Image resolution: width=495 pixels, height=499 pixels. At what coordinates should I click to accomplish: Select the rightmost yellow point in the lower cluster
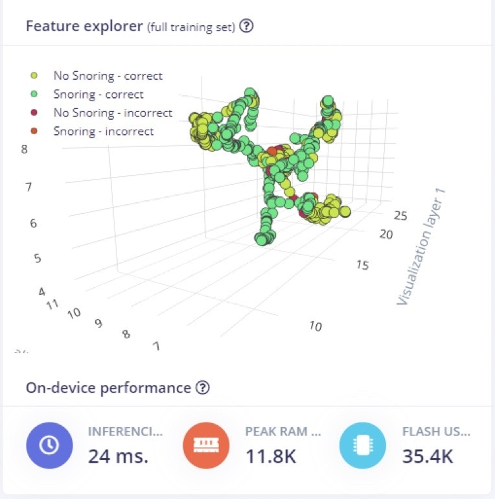345,211
